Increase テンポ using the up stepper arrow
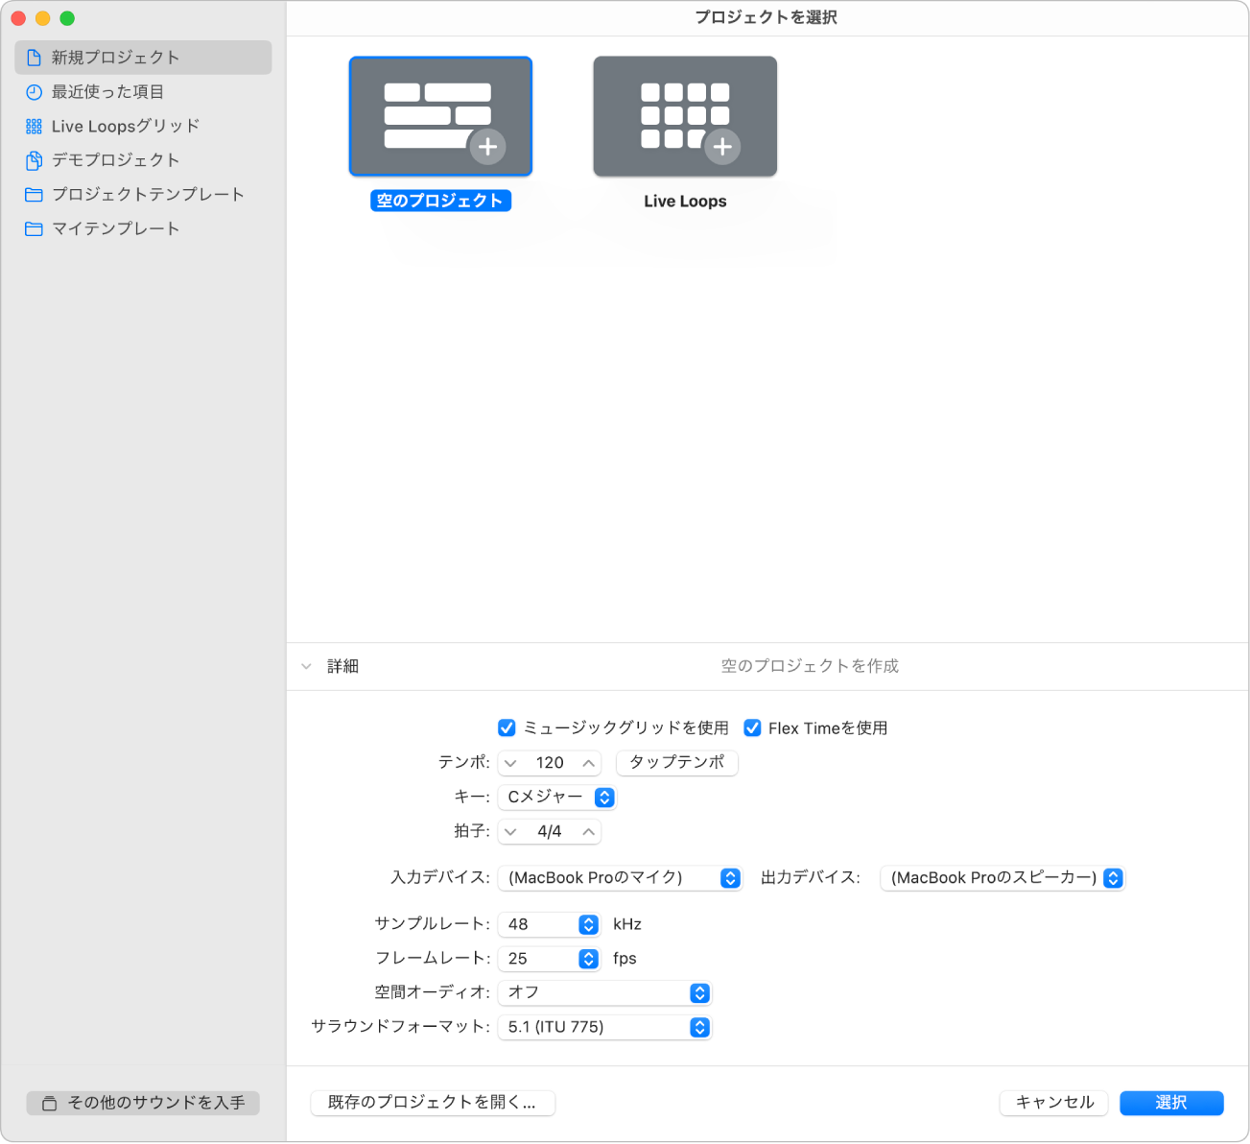Viewport: 1250px width, 1144px height. (587, 762)
